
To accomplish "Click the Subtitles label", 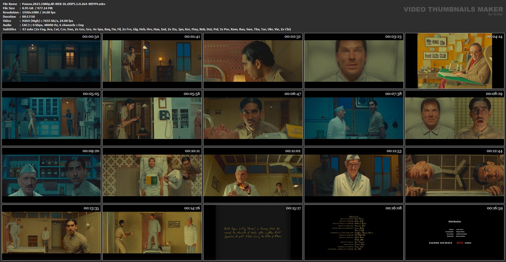I will (x=10, y=29).
